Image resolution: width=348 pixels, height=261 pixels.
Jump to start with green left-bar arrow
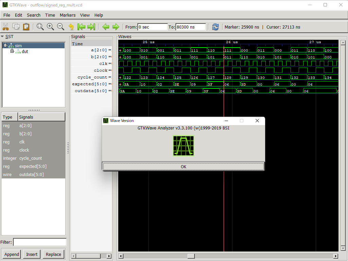tap(82, 27)
